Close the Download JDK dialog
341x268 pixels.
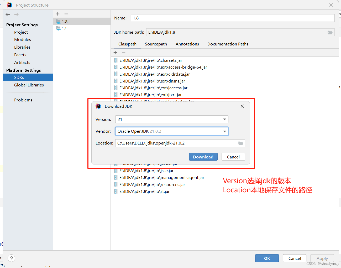[x=242, y=106]
